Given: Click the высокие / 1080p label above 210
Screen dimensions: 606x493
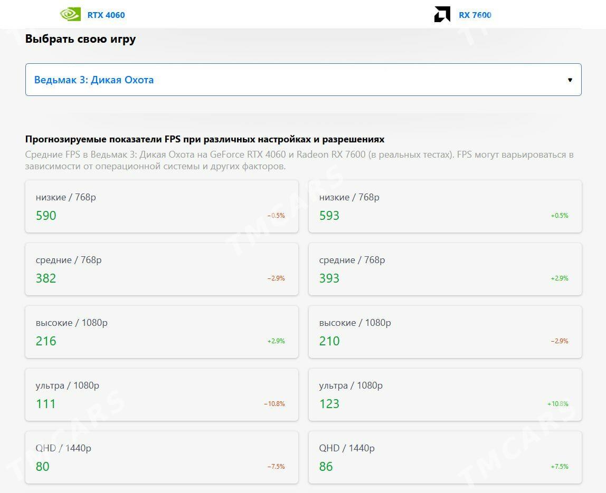Looking at the screenshot, I should 355,323.
